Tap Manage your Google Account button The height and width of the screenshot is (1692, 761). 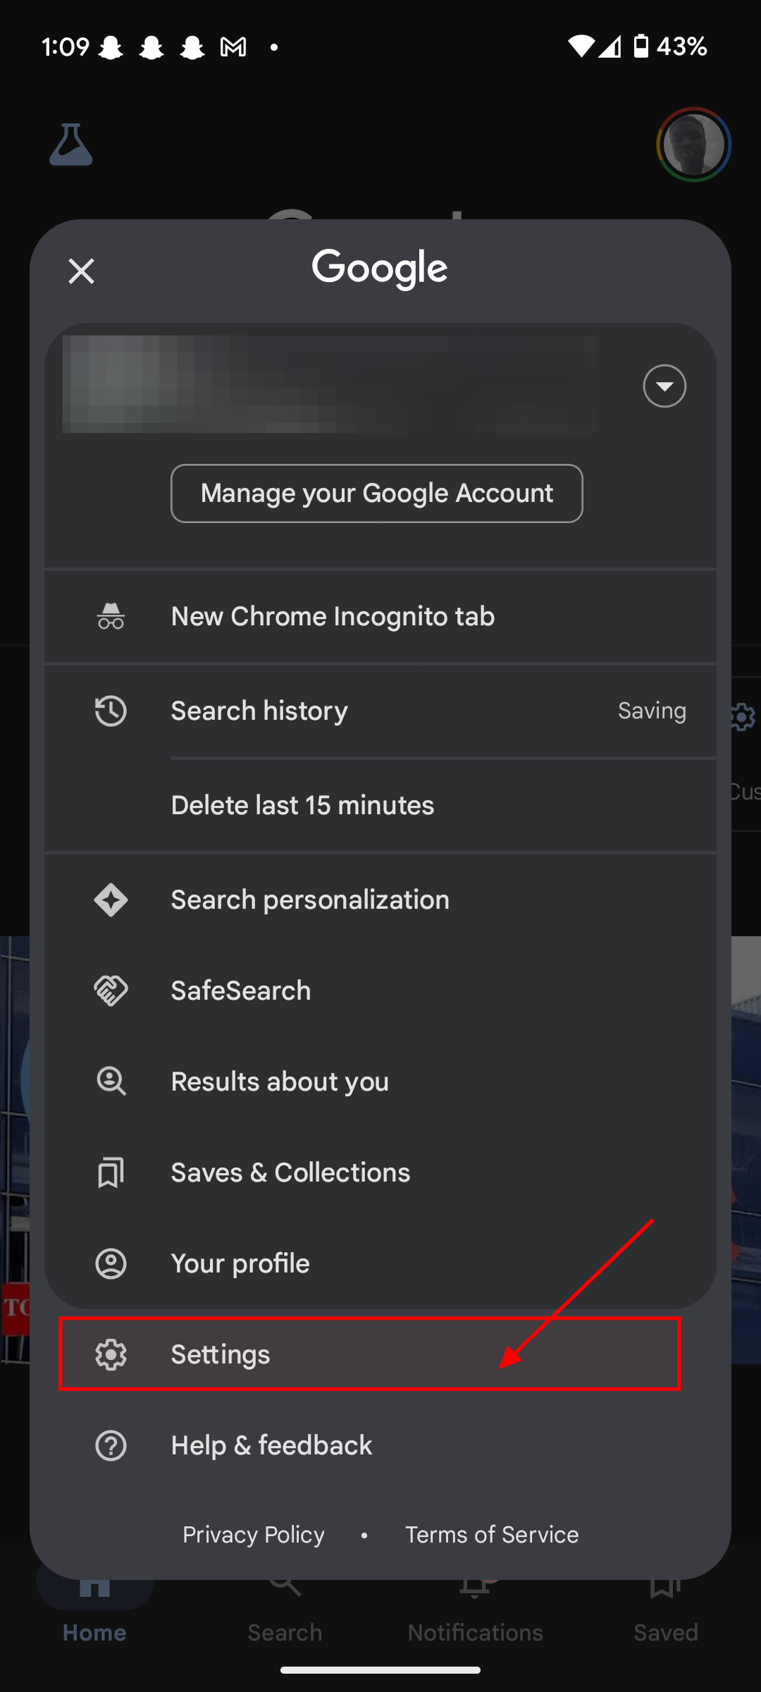(376, 493)
